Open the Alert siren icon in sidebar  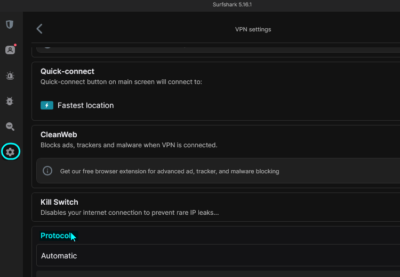pyautogui.click(x=10, y=76)
